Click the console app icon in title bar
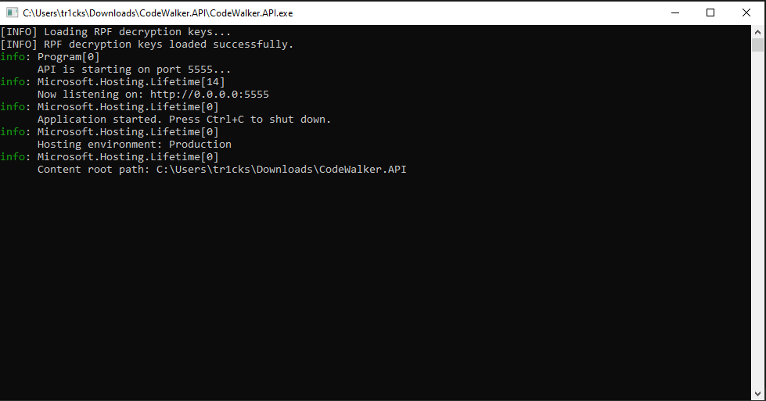The width and height of the screenshot is (766, 401). pyautogui.click(x=12, y=13)
